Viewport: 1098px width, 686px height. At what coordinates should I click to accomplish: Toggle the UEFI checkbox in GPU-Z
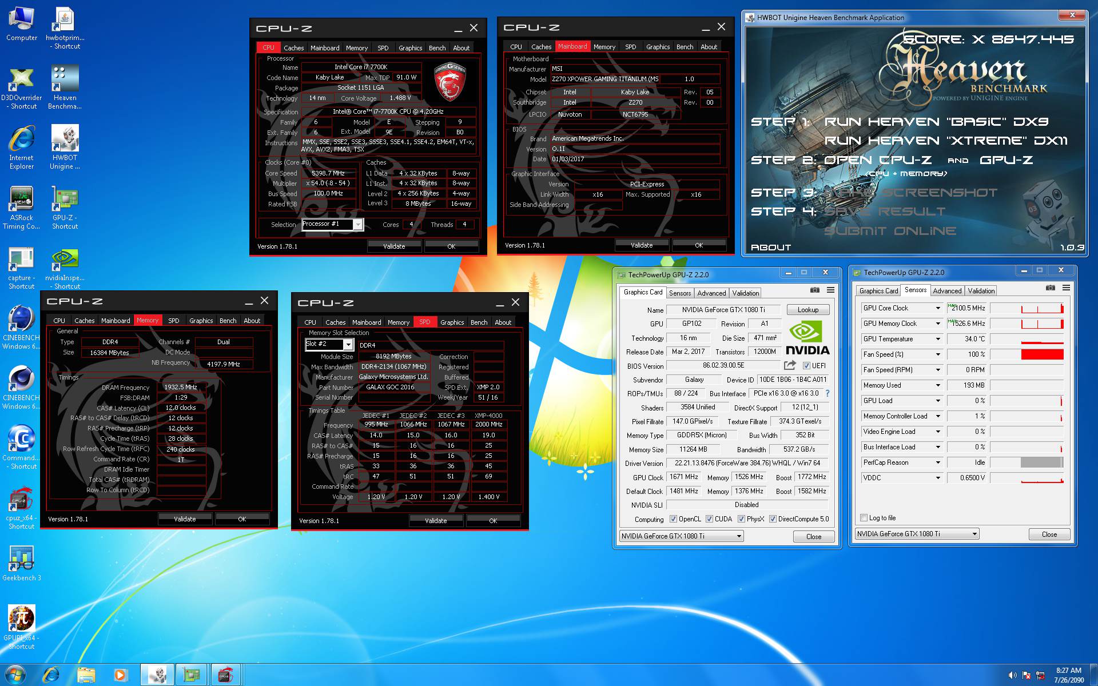coord(806,366)
